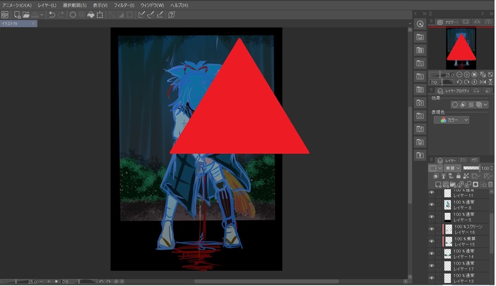The image size is (496, 286).
Task: Hide layer レイヤー 16 with eye icon
Action: click(x=431, y=229)
